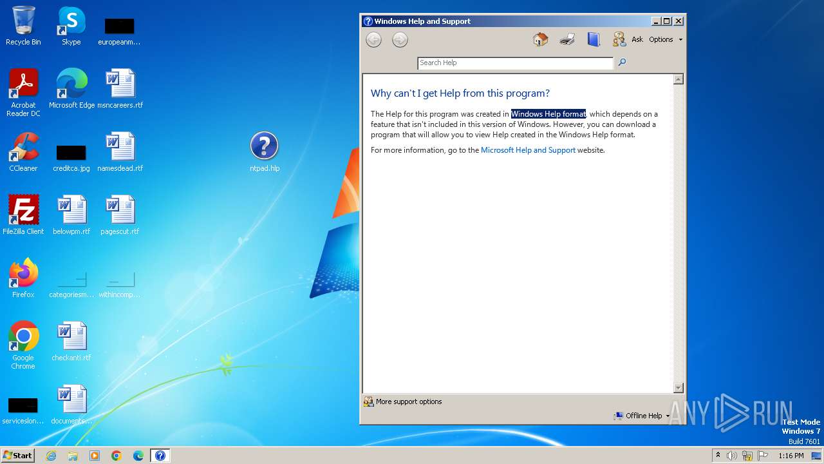Image resolution: width=824 pixels, height=464 pixels.
Task: Select the withincomp... desktop file
Action: [x=120, y=284]
